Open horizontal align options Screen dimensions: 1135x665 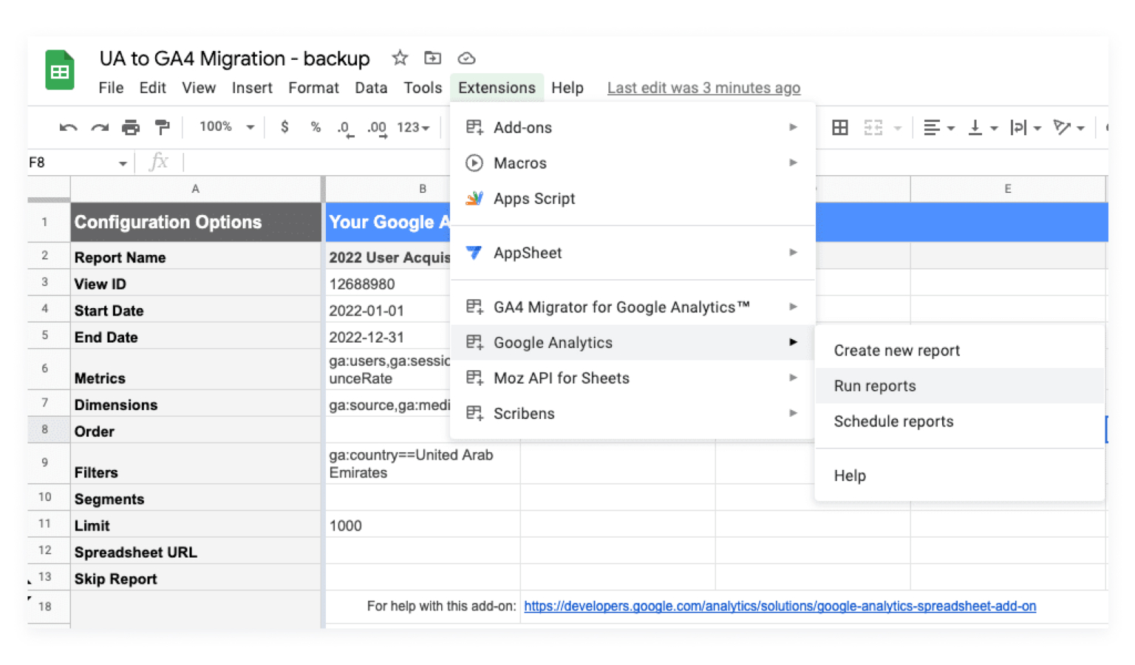click(x=938, y=127)
